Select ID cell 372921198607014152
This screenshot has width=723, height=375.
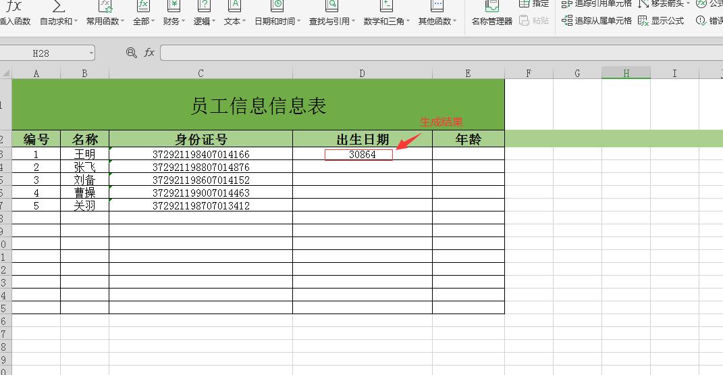[x=200, y=180]
